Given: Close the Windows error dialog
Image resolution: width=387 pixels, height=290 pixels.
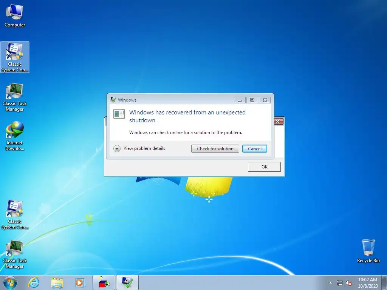Looking at the screenshot, I should [x=265, y=100].
